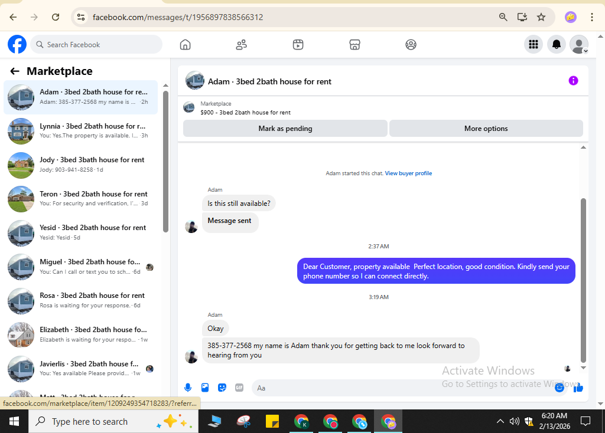Open the emoji picker in message box
605x433 pixels.
[559, 388]
